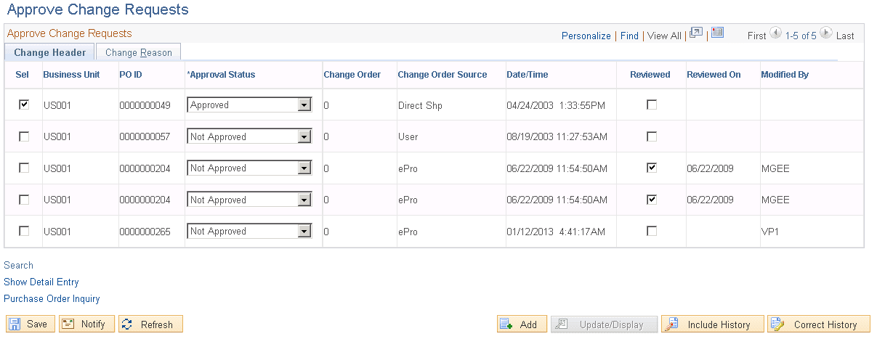Check Sel box for PO 0000000057
Image resolution: width=877 pixels, height=339 pixels.
pos(24,136)
